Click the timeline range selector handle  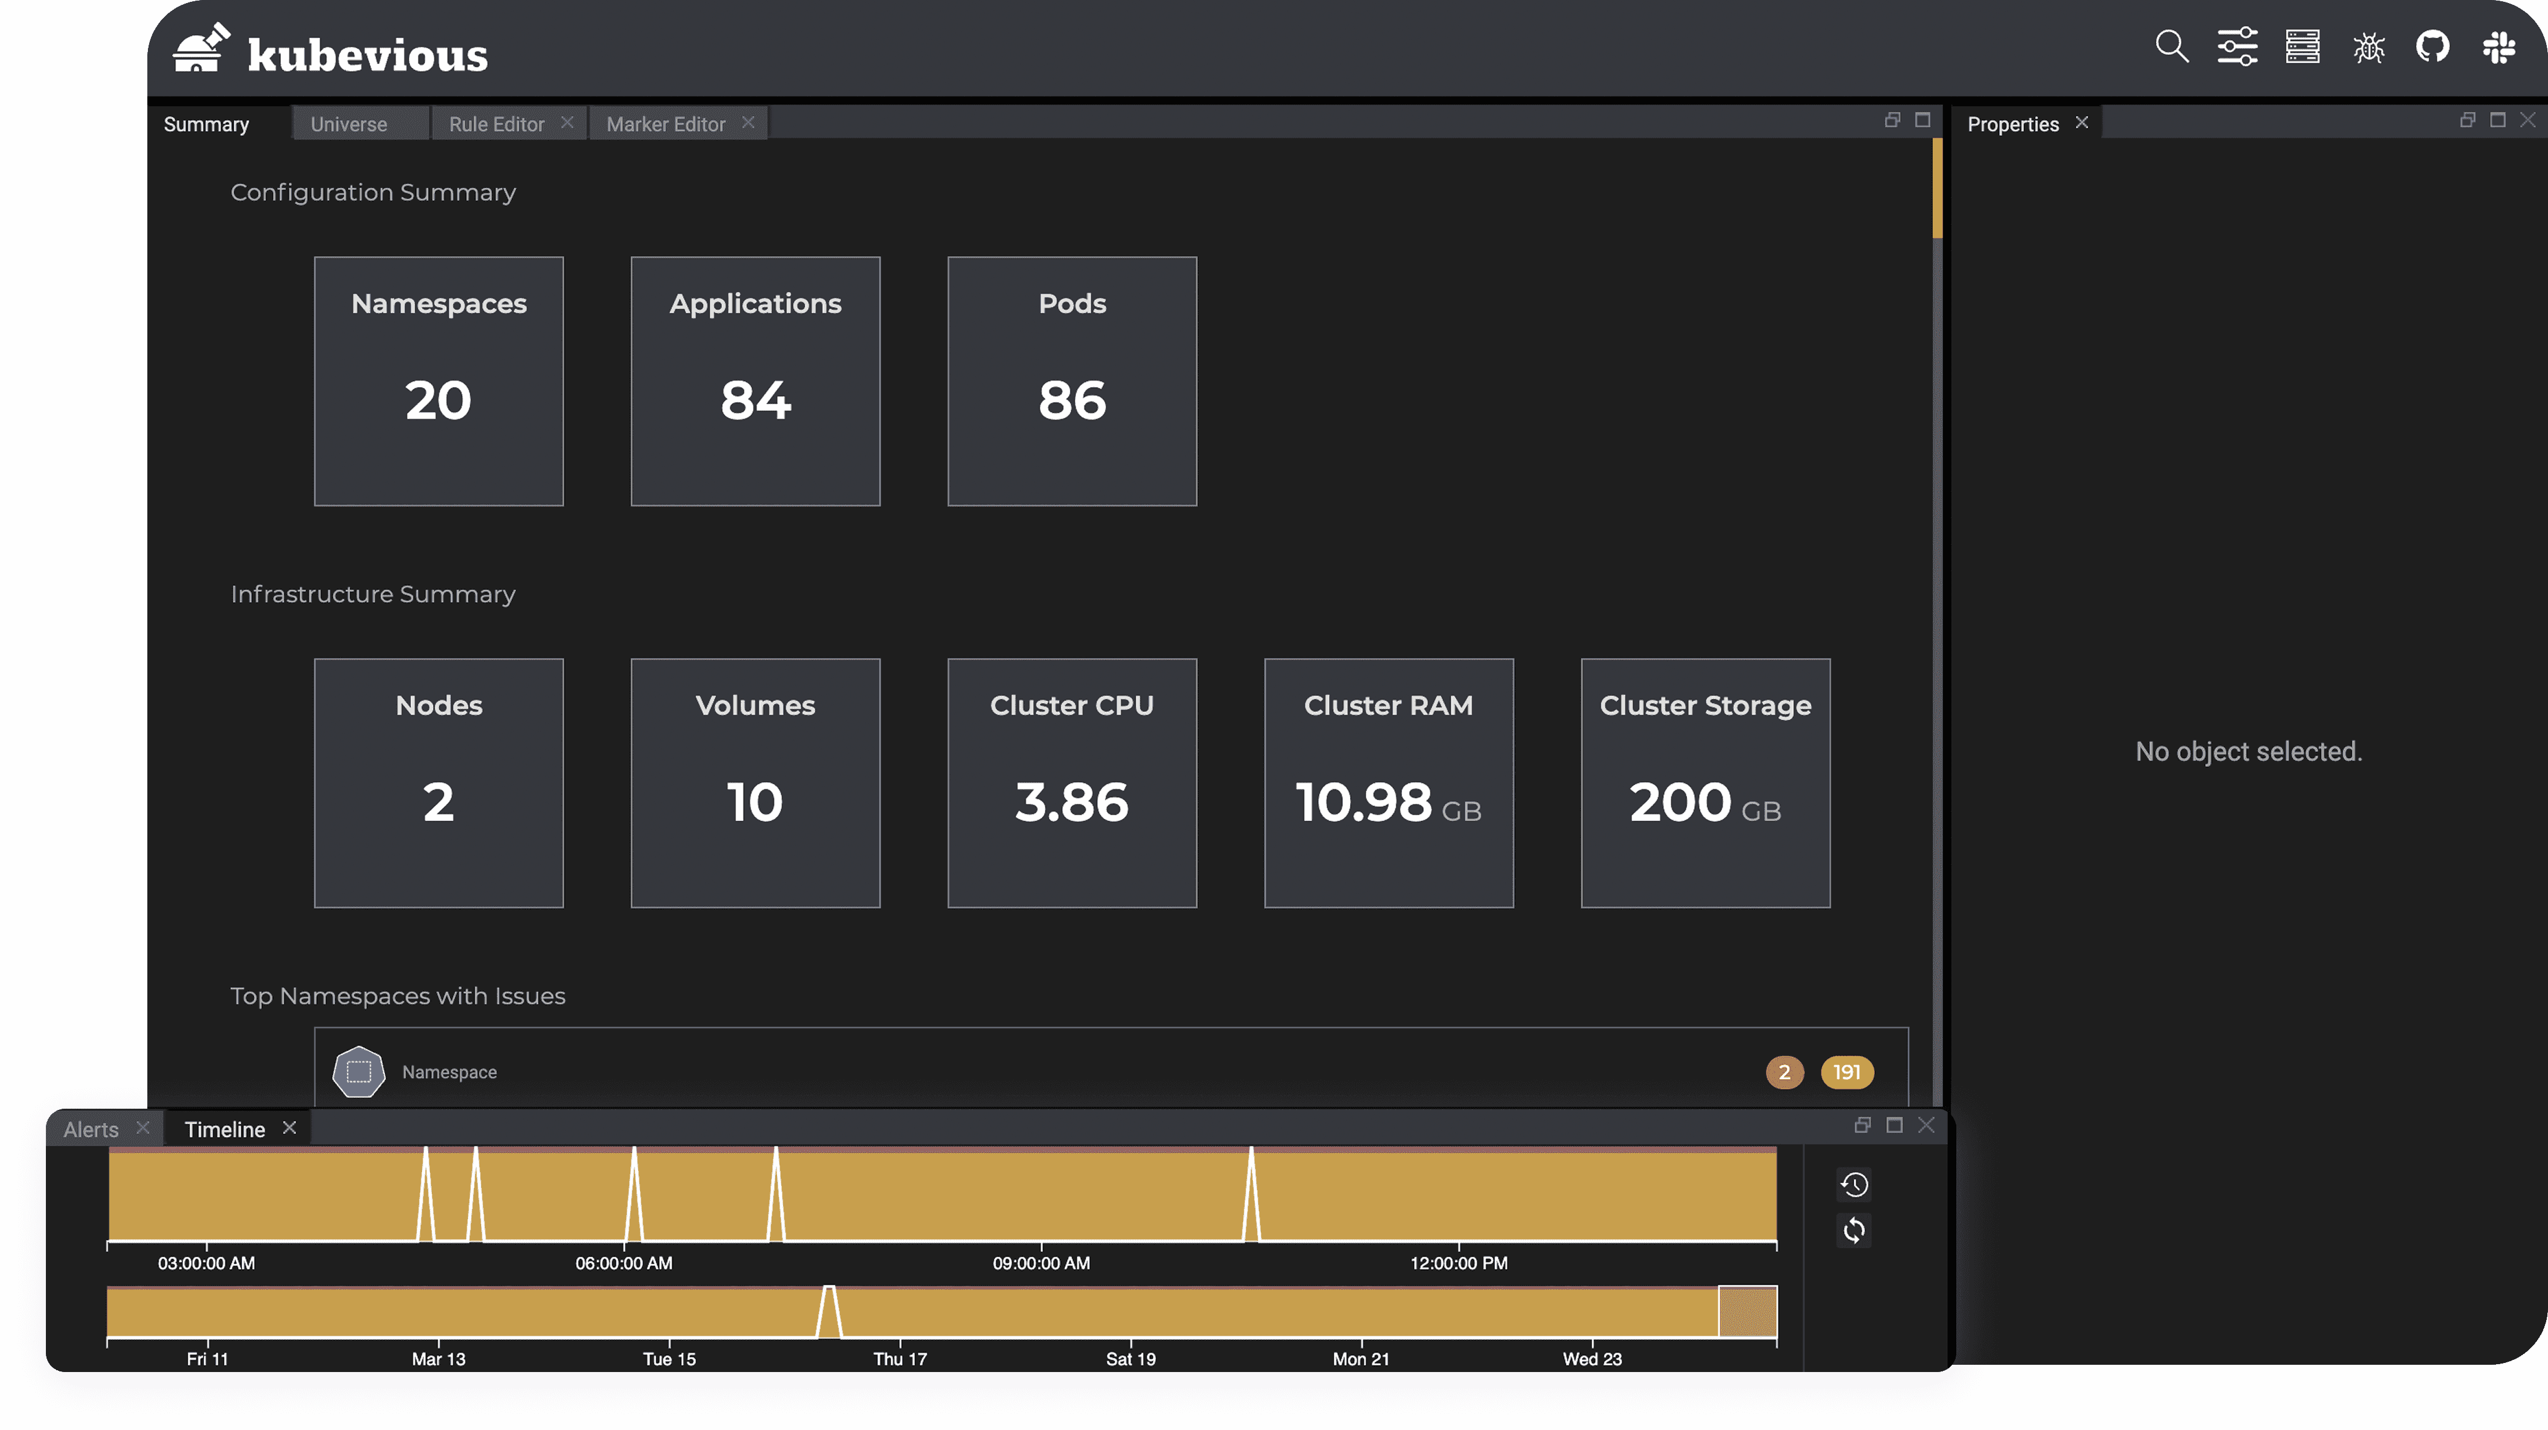coord(1747,1311)
